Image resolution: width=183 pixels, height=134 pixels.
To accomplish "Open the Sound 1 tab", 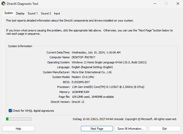I will pyautogui.click(x=33, y=13).
